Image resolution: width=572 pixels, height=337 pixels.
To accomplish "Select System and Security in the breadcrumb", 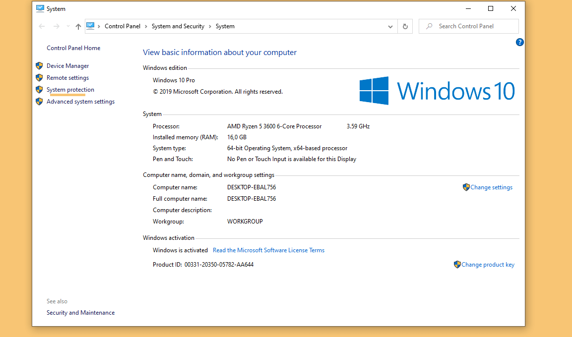I will pyautogui.click(x=178, y=26).
